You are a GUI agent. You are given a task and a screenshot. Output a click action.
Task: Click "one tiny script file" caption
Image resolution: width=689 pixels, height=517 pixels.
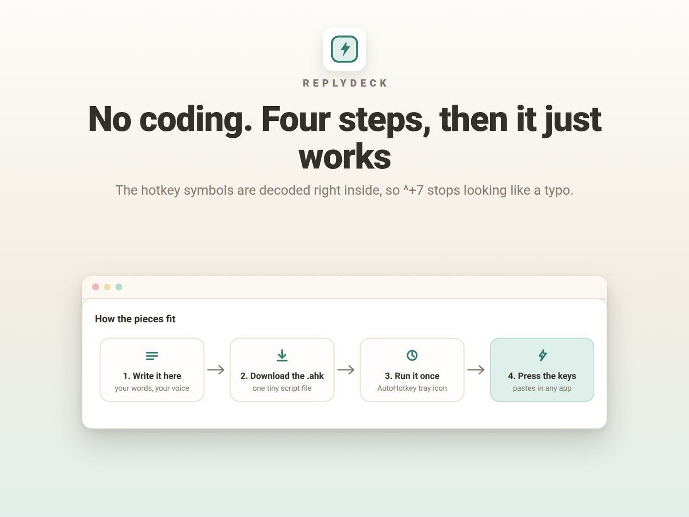(x=282, y=388)
